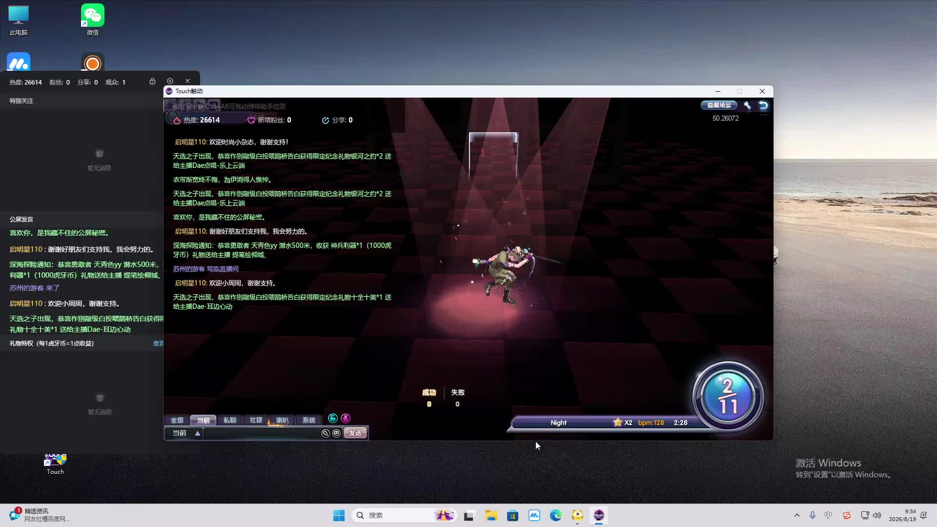Screen dimensions: 937x527
Task: Open the 9:34 clock and date
Action: click(902, 515)
